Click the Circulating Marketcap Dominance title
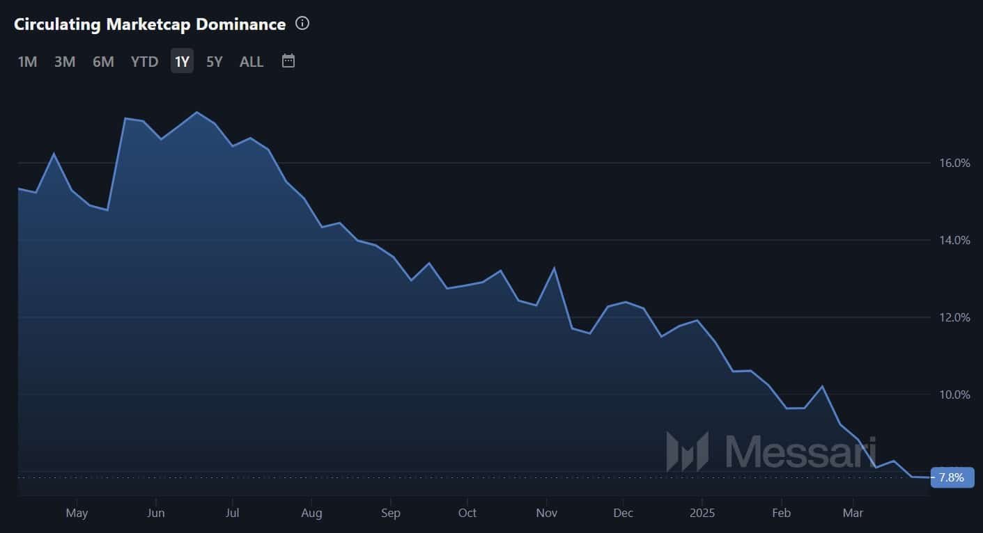Screen dimensions: 983x533 (150, 24)
